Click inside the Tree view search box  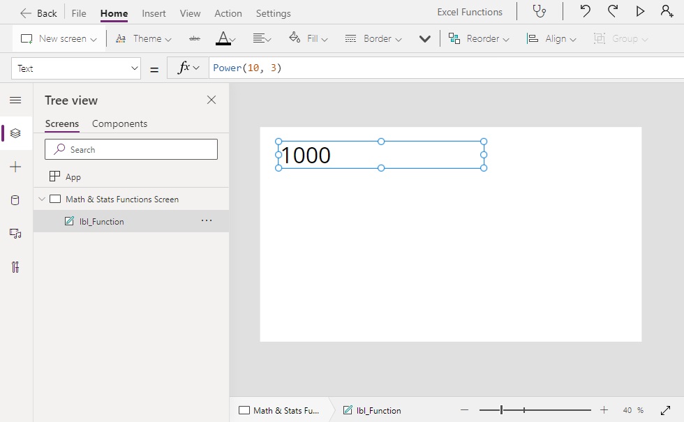[131, 149]
